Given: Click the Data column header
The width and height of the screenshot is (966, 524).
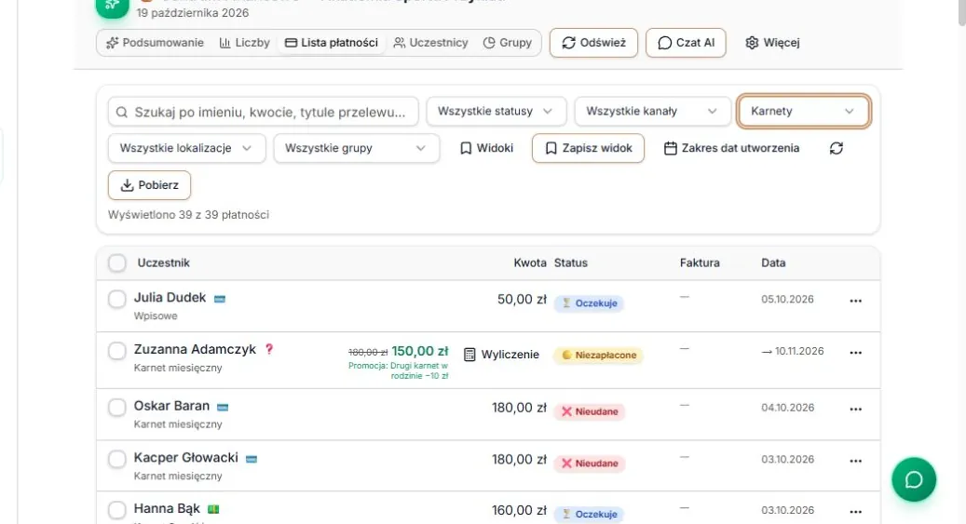Looking at the screenshot, I should (773, 262).
